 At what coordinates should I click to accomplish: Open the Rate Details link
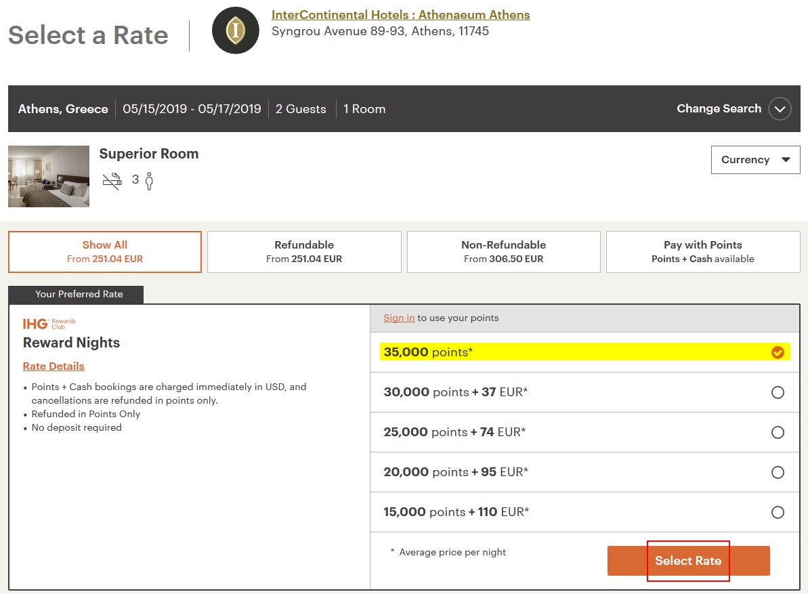pyautogui.click(x=54, y=366)
